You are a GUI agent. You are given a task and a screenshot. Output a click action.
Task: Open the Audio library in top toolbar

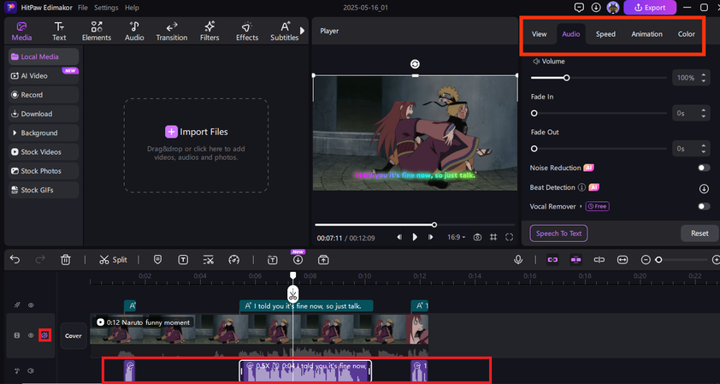134,32
